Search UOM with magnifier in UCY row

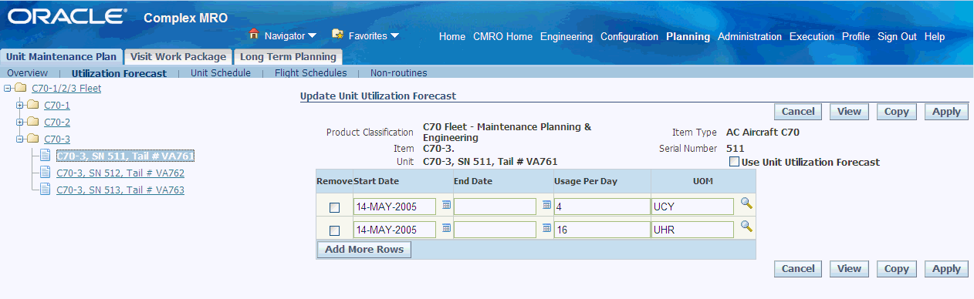(x=746, y=203)
